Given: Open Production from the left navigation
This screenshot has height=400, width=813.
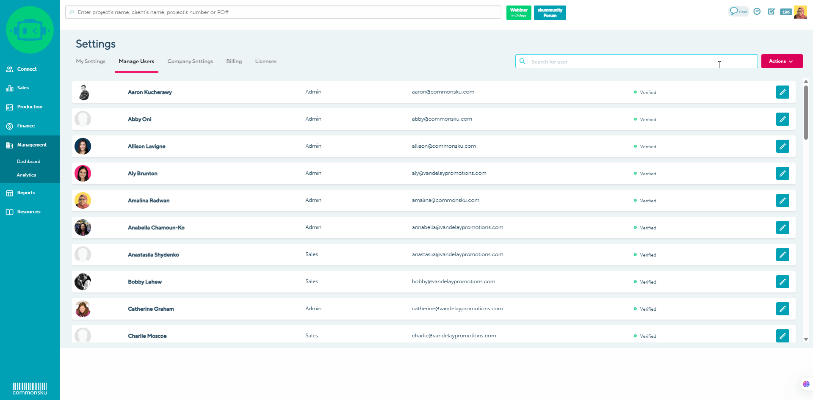Looking at the screenshot, I should pos(29,107).
